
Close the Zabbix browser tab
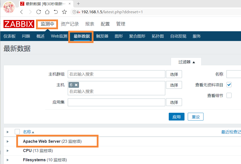click(69, 4)
